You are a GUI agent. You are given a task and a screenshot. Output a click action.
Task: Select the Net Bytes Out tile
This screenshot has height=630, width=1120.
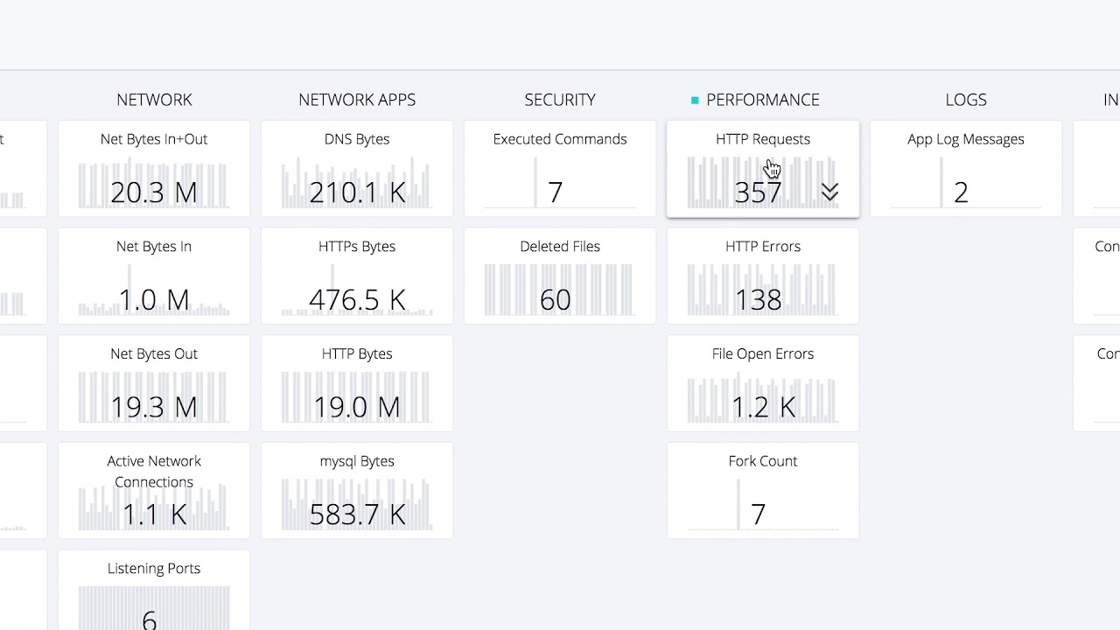(154, 383)
